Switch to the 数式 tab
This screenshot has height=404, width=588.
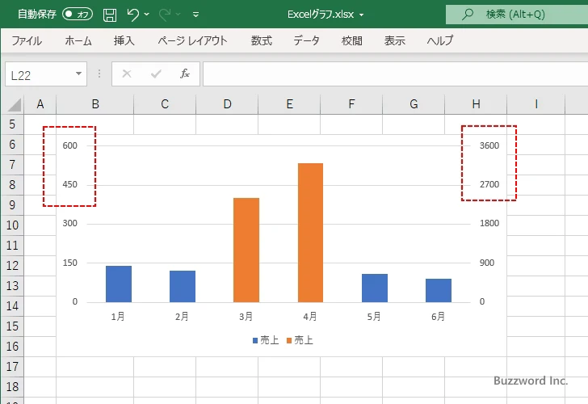(262, 40)
